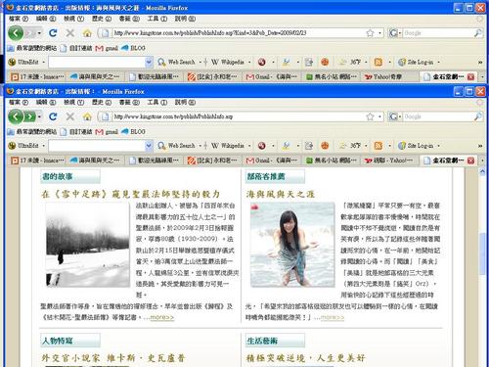
Task: Click the snowy landscape thumbnail
Action: coord(87,245)
